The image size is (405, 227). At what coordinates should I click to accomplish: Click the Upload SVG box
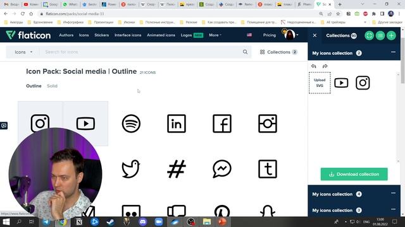pyautogui.click(x=320, y=83)
